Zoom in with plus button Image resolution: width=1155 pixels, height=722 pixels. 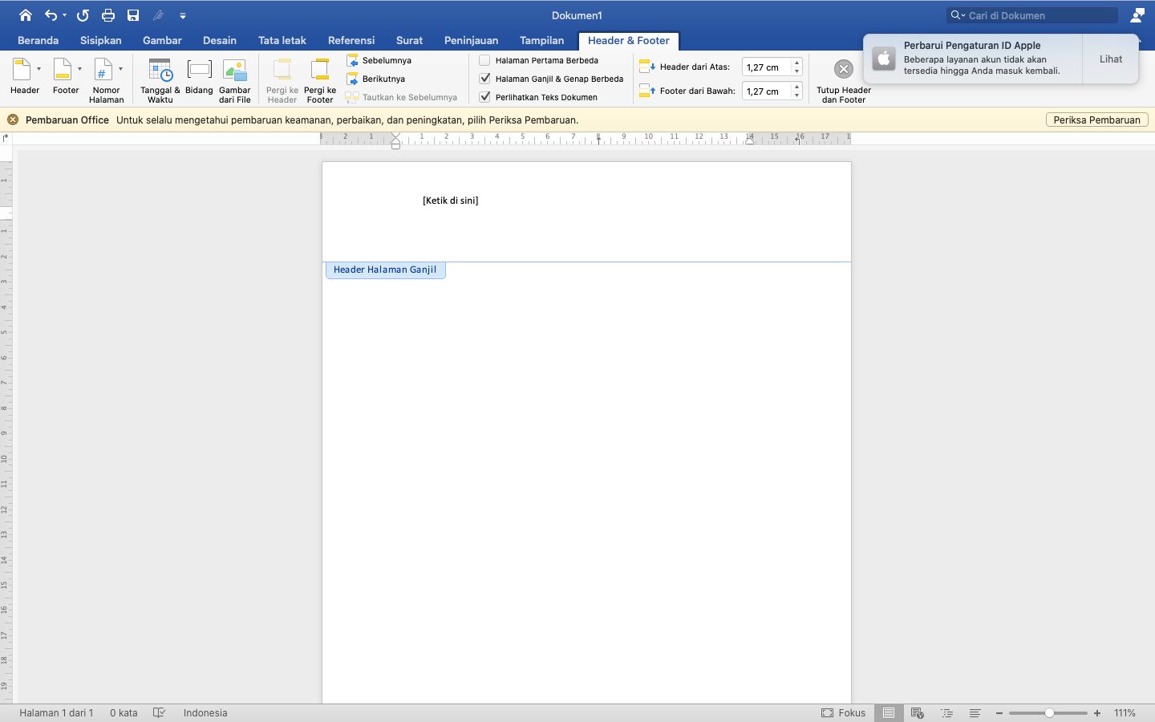tap(1097, 712)
